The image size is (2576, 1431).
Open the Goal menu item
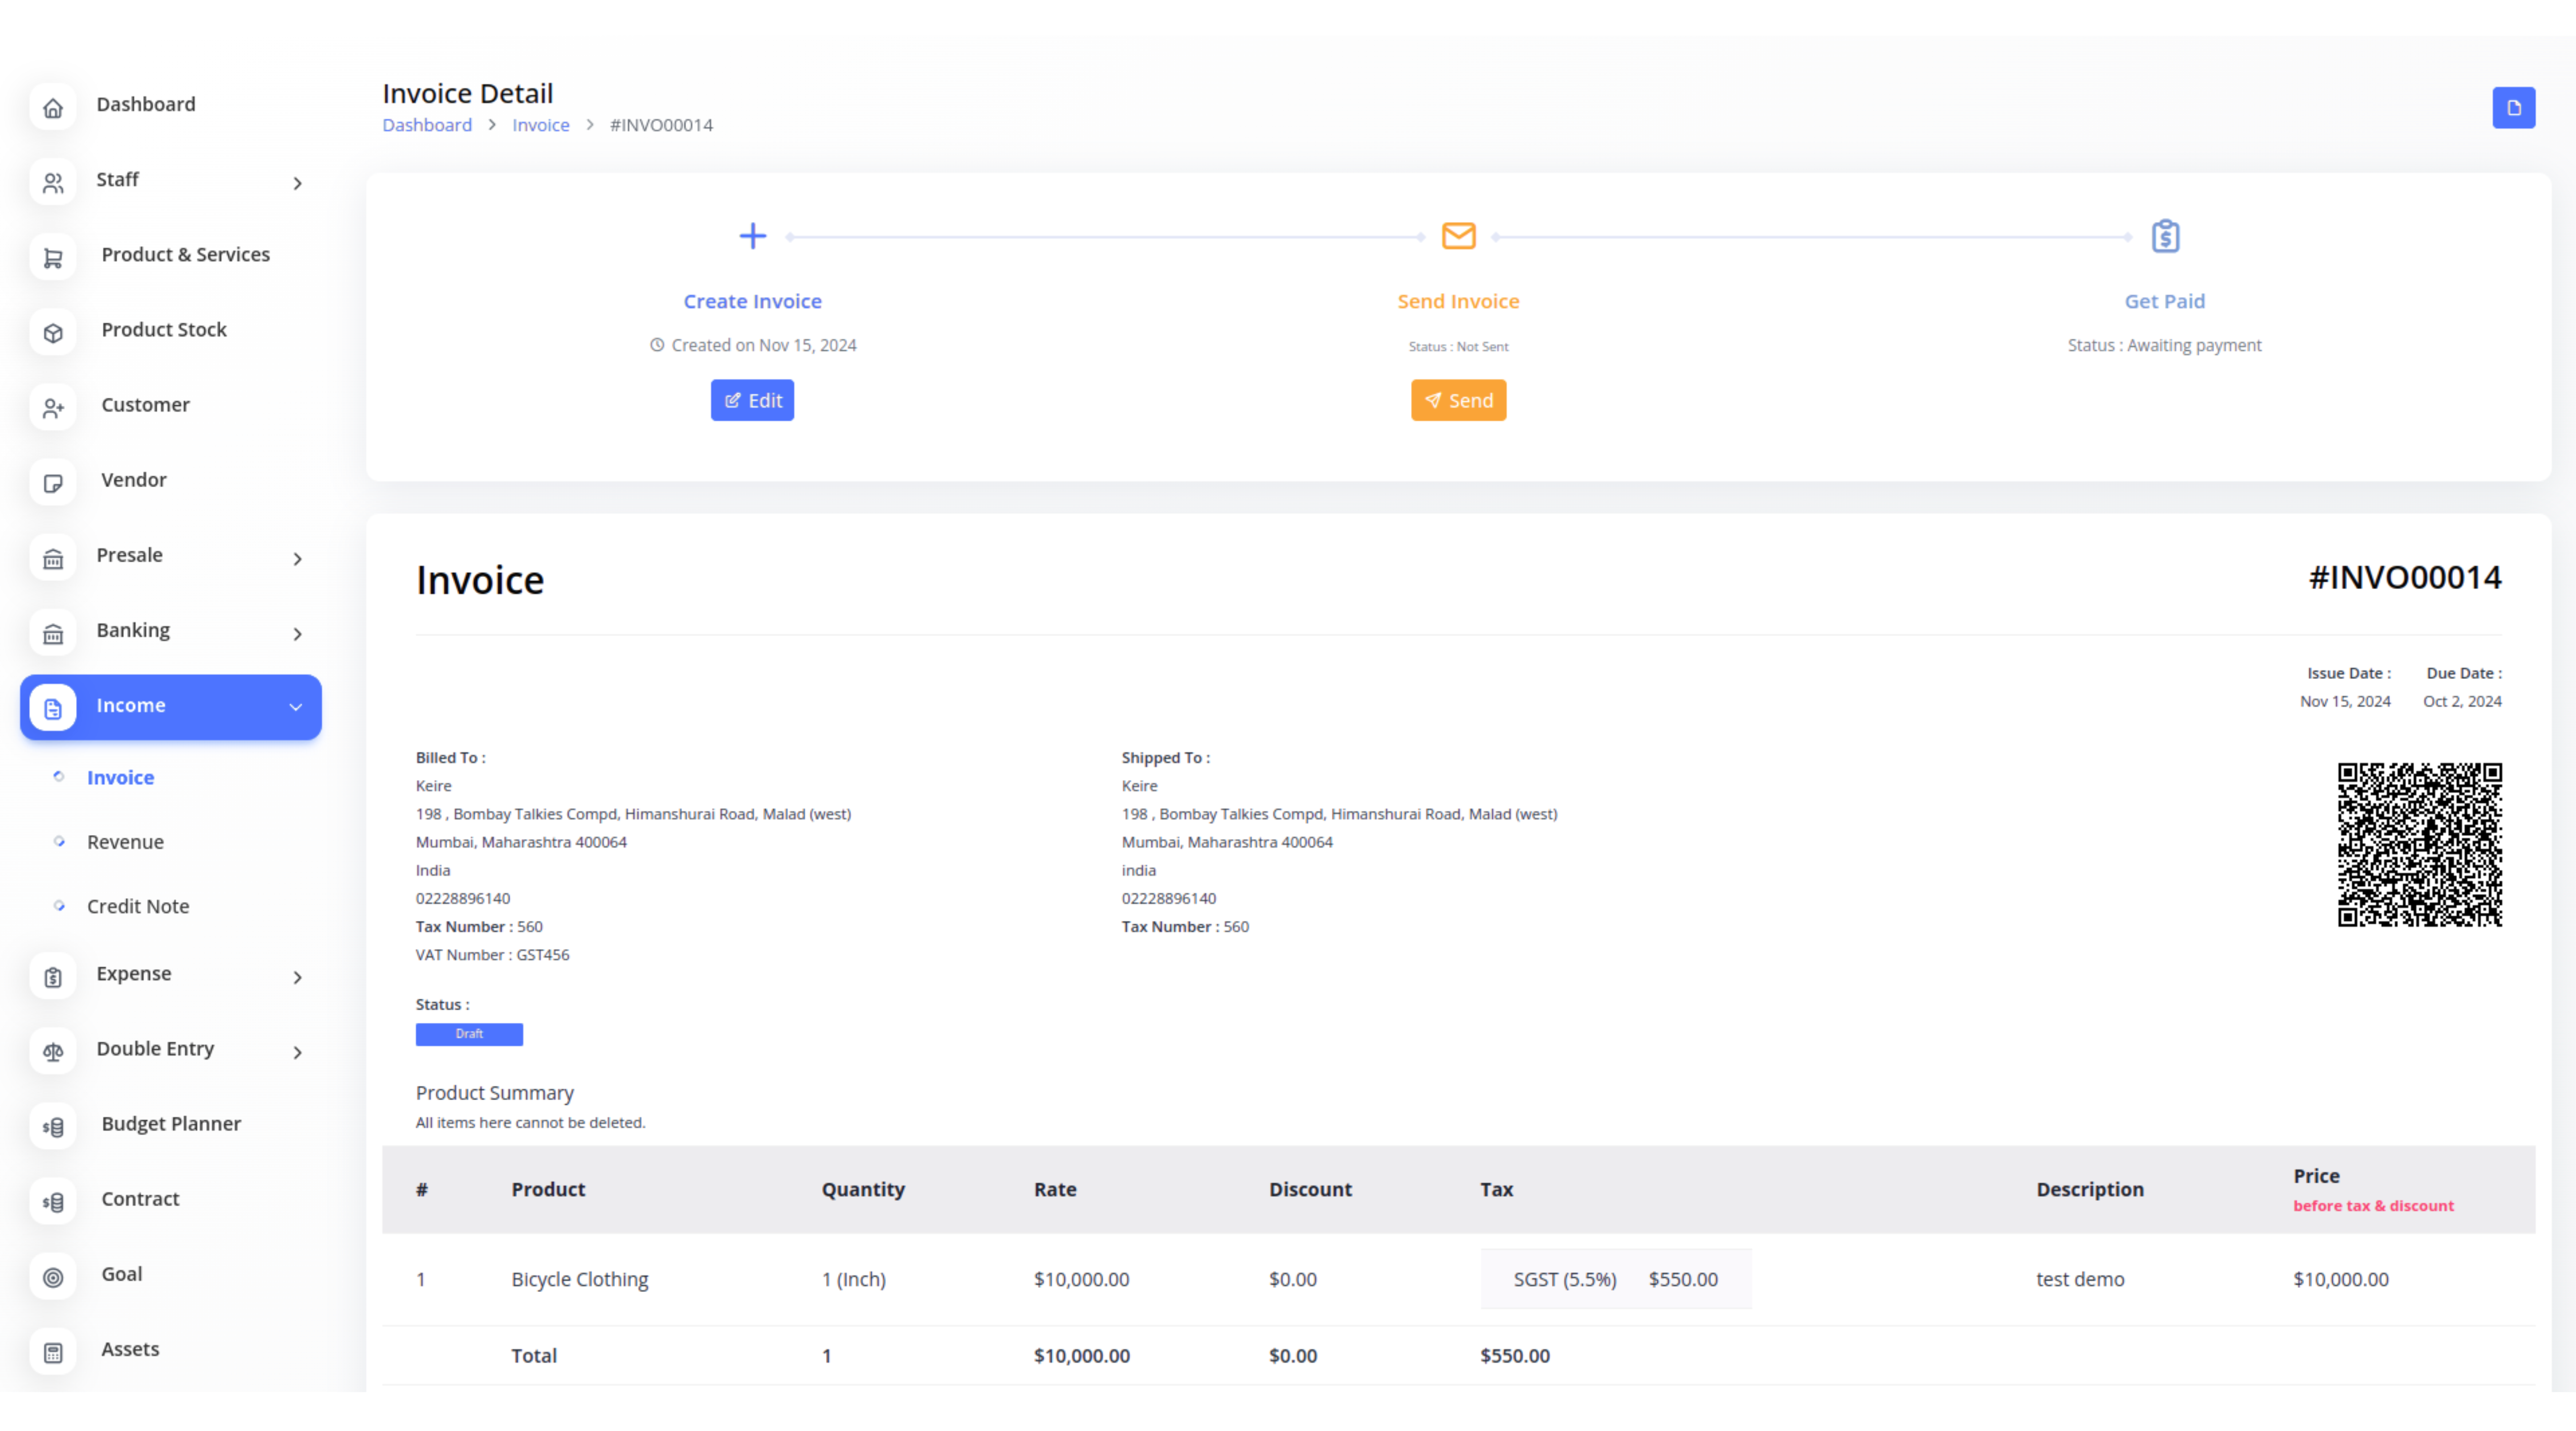tap(122, 1273)
